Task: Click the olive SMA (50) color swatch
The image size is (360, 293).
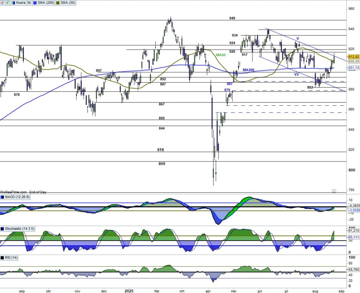Action: pos(58,2)
